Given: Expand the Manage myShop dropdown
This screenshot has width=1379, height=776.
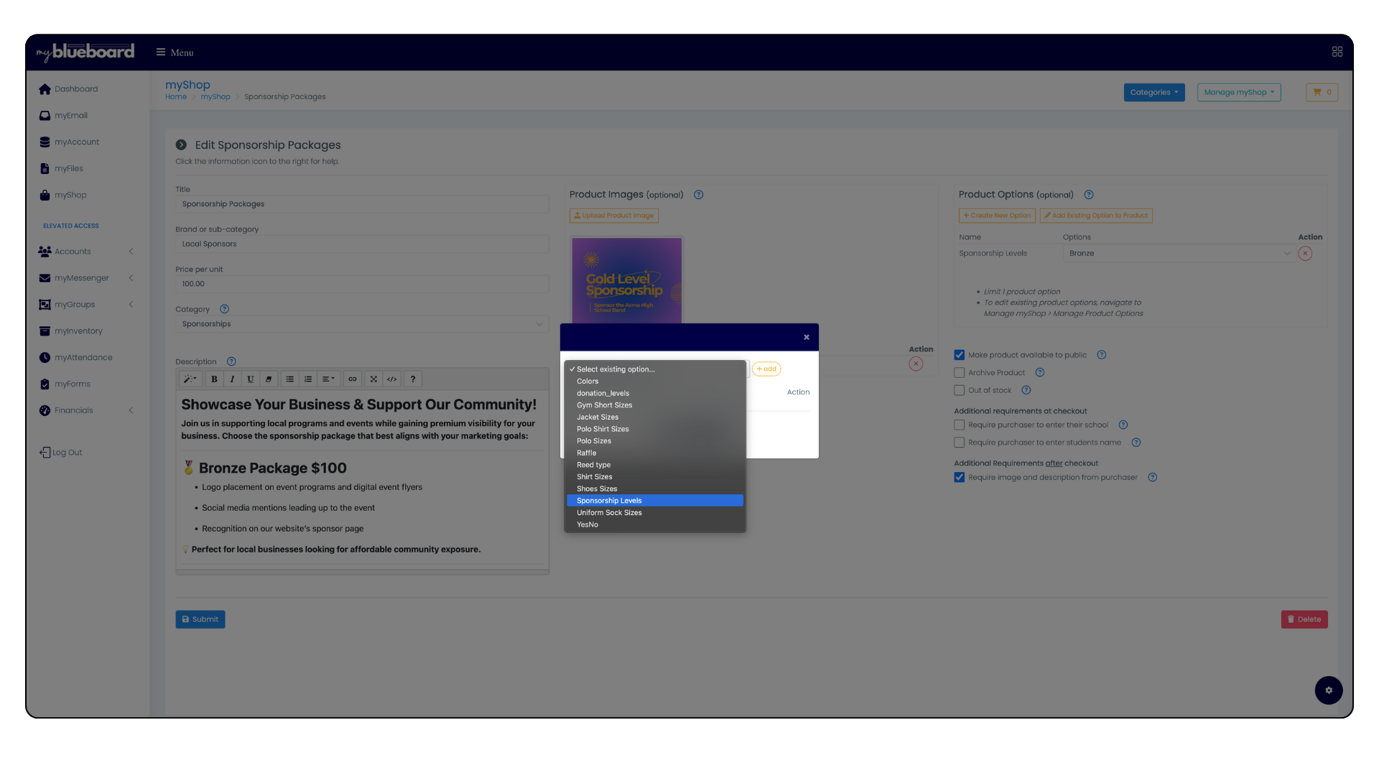Looking at the screenshot, I should click(x=1238, y=92).
